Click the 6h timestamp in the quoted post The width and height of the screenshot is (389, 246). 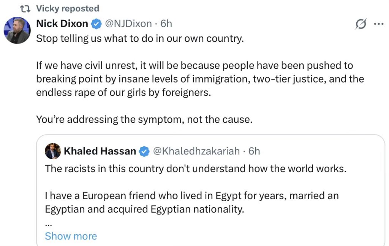(254, 151)
